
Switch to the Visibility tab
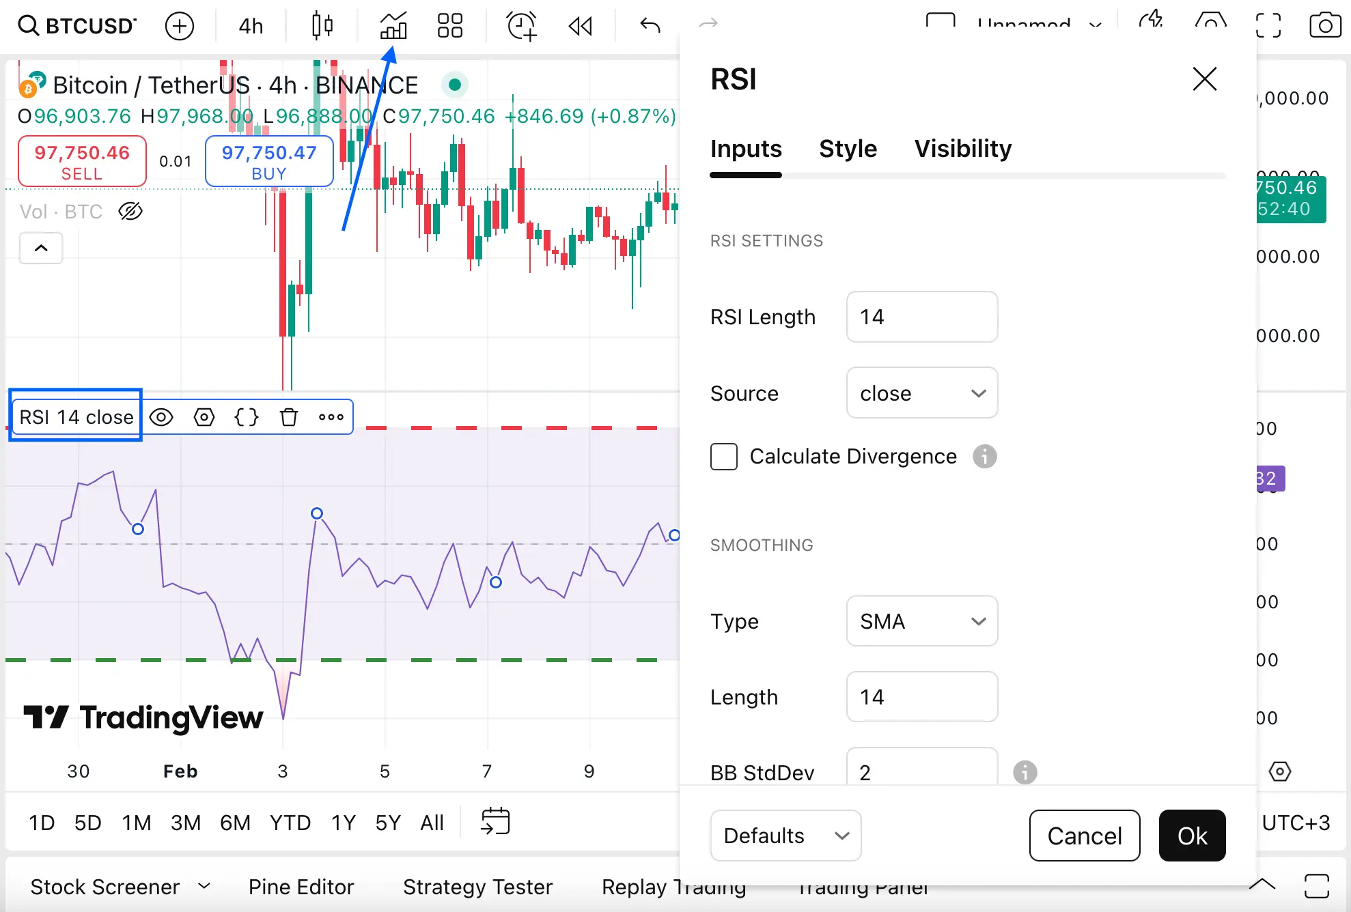point(962,149)
